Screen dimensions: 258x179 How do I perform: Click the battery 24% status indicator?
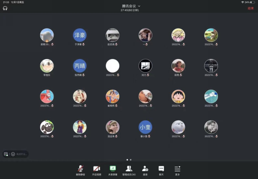pos(250,2)
